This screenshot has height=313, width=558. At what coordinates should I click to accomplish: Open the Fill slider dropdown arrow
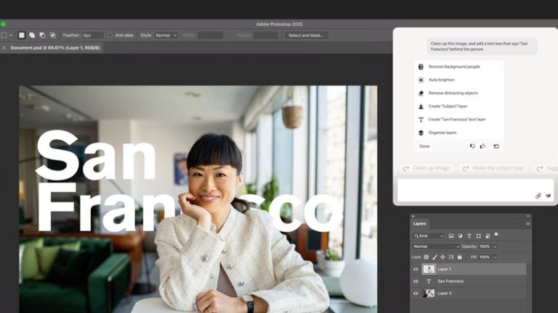coord(495,257)
